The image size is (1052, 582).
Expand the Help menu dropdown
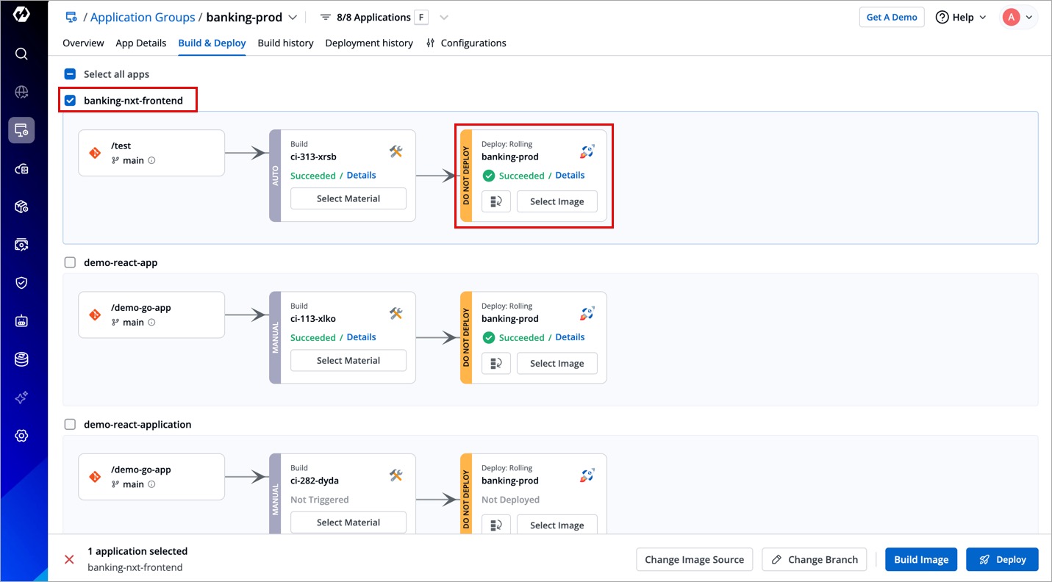click(x=961, y=18)
